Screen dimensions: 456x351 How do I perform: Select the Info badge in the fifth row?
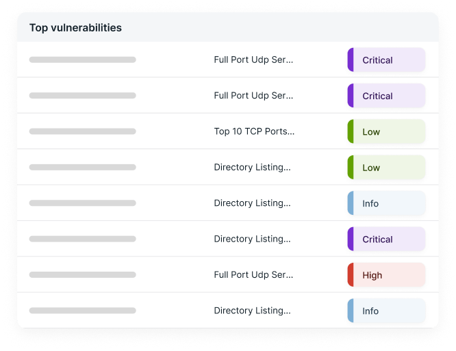tap(386, 203)
